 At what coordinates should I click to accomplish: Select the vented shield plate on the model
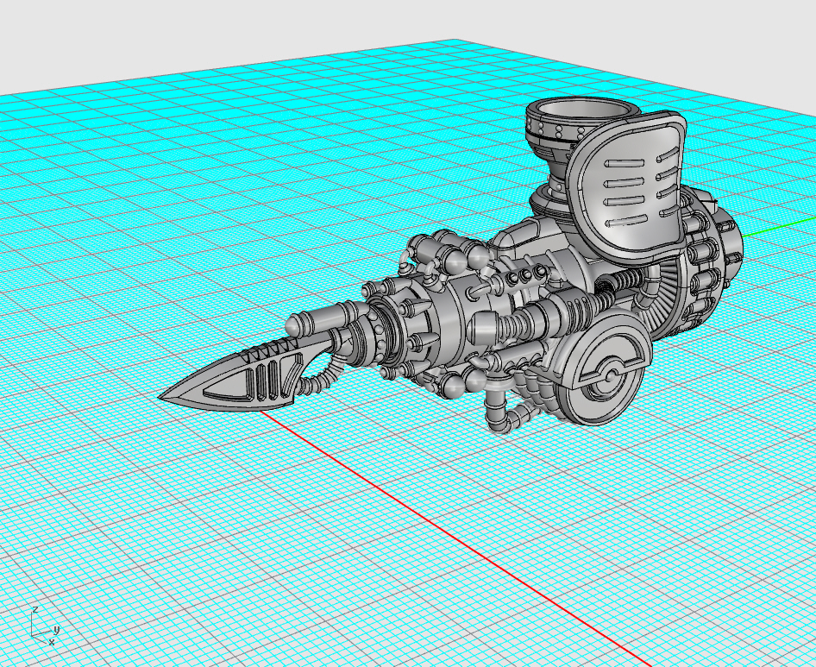tap(626, 186)
